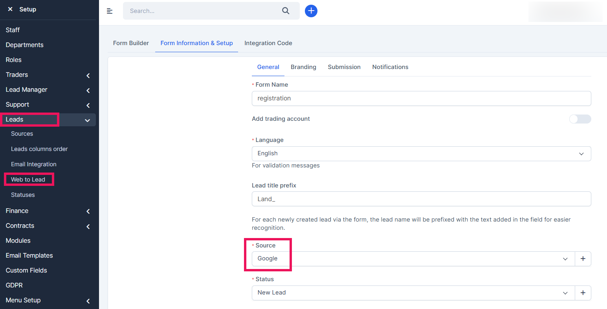Open the Status dropdown showing New Lead

point(413,293)
